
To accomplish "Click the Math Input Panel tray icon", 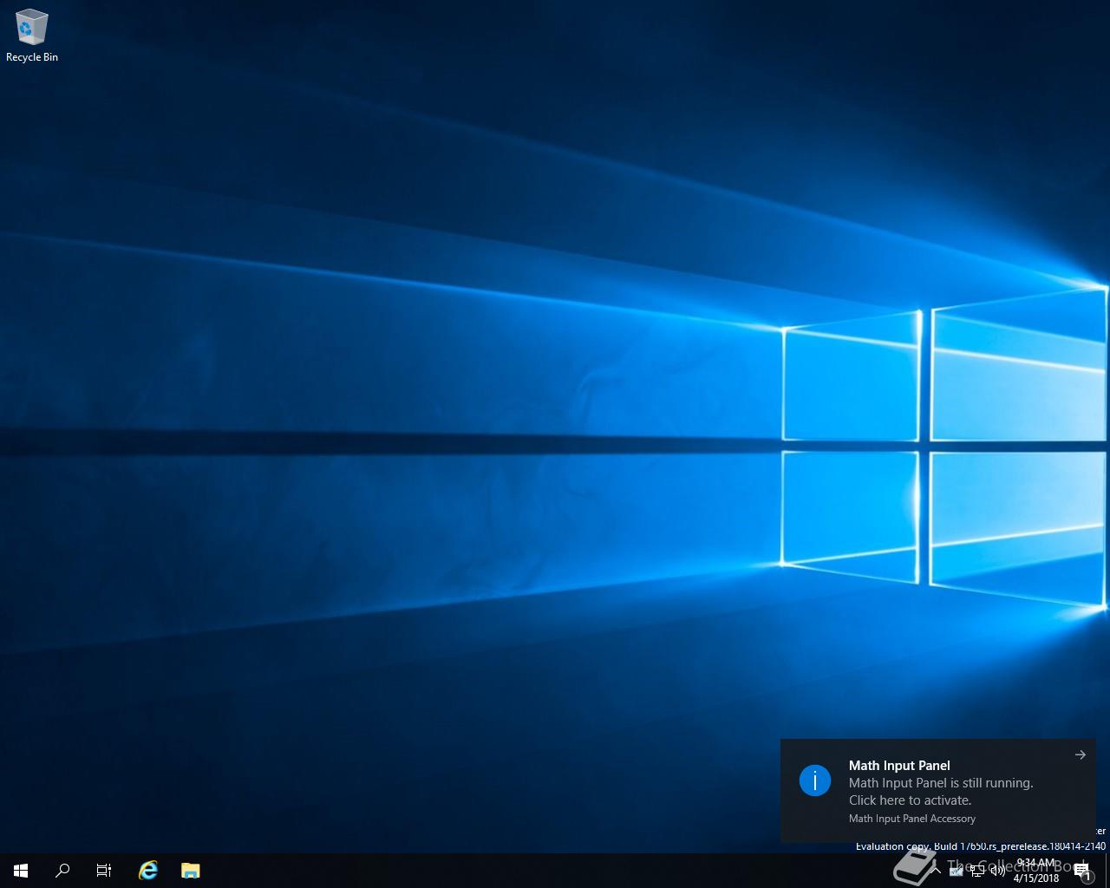I will coord(956,871).
